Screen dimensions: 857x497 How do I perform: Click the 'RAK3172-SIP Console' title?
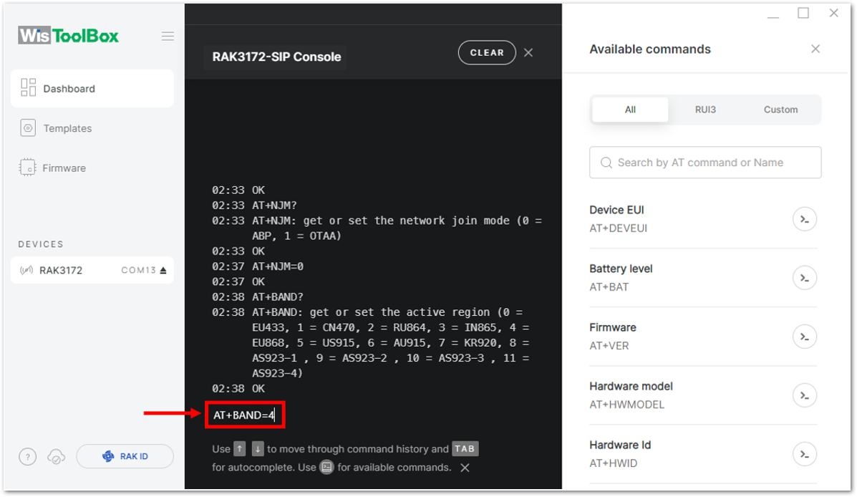[276, 57]
